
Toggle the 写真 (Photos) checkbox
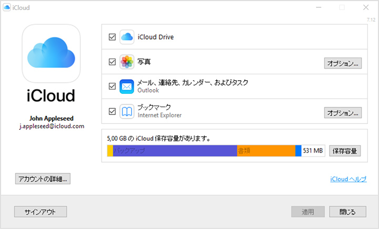pos(112,62)
